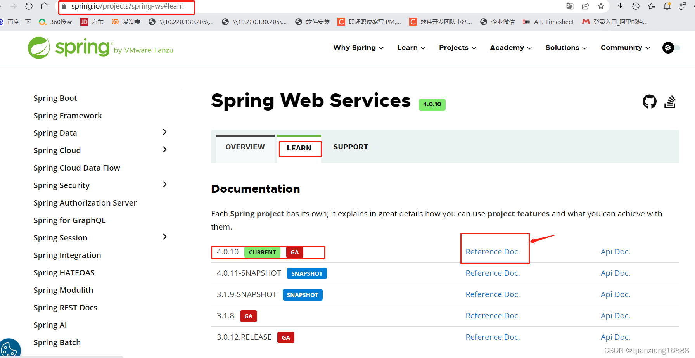The height and width of the screenshot is (358, 695).
Task: Open Spring Authorization Server project
Action: coord(85,203)
